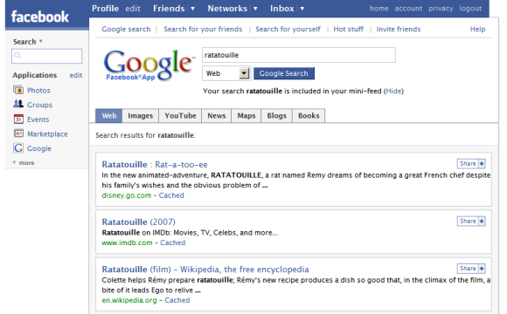Open Marketplace application link
Viewport: 507px width, 314px height.
click(47, 134)
